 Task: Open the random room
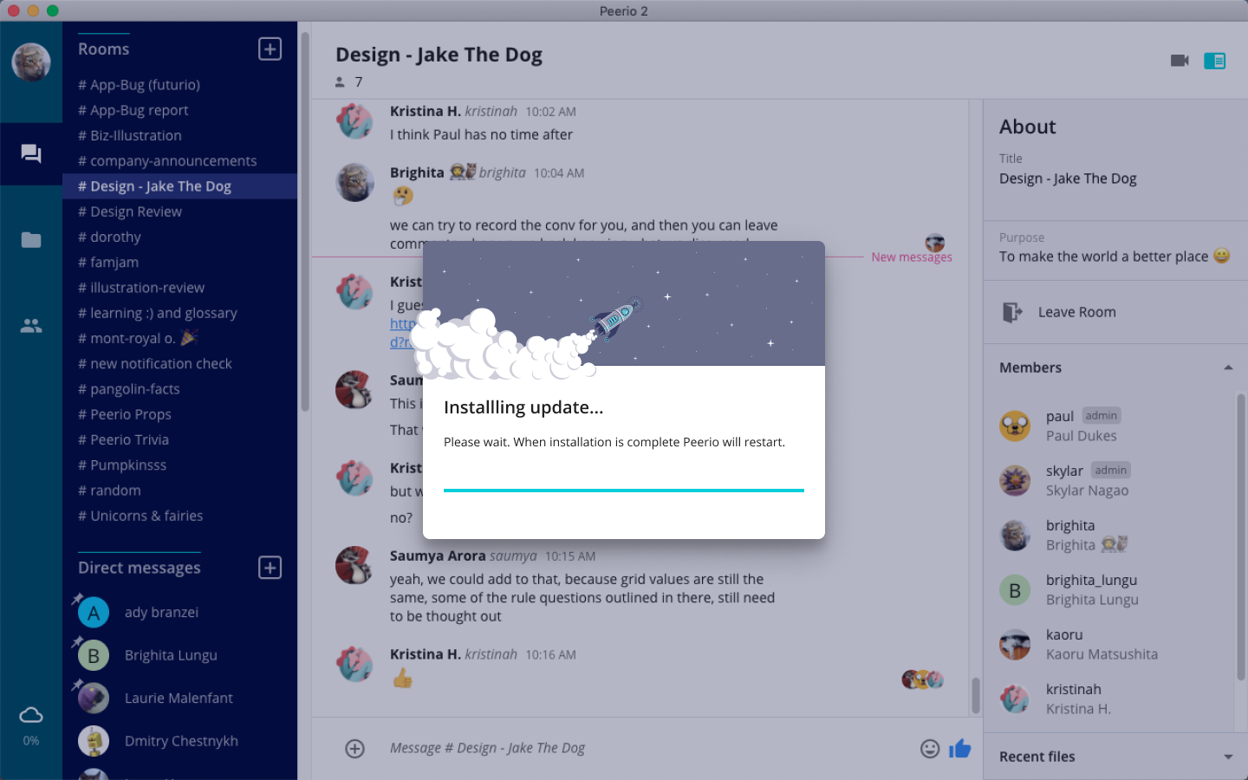[180, 491]
